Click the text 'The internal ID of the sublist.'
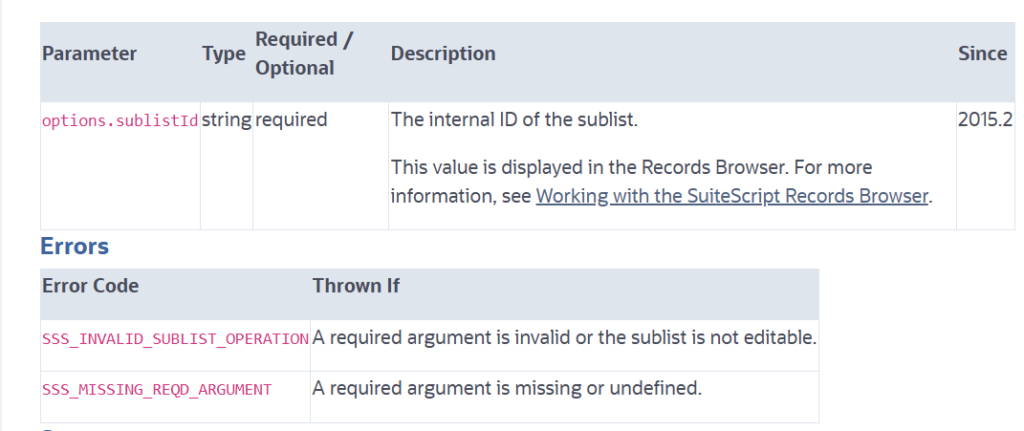Viewport: 1024px width, 431px height. 513,120
